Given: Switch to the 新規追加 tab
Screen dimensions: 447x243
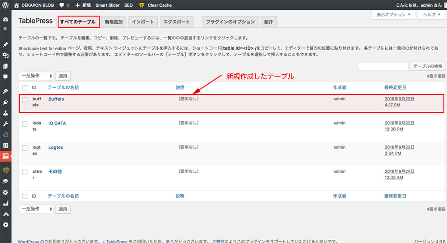Looking at the screenshot, I should click(114, 22).
